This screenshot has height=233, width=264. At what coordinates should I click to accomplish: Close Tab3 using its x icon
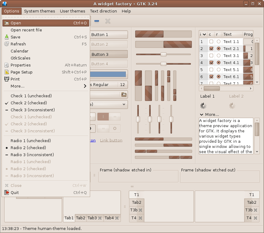point(100,218)
